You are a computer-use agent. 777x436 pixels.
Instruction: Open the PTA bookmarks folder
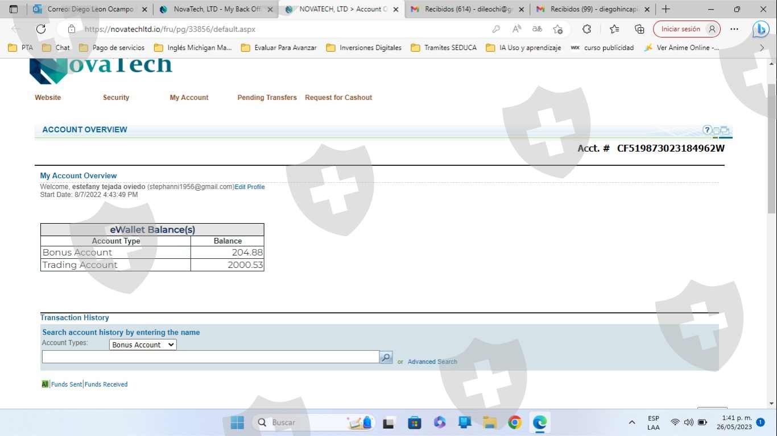click(20, 48)
